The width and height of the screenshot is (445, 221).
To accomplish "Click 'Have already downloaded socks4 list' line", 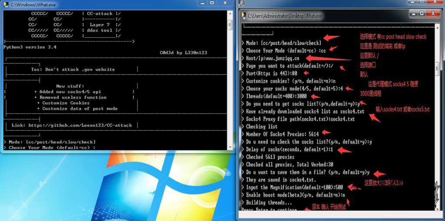I will point(303,112).
